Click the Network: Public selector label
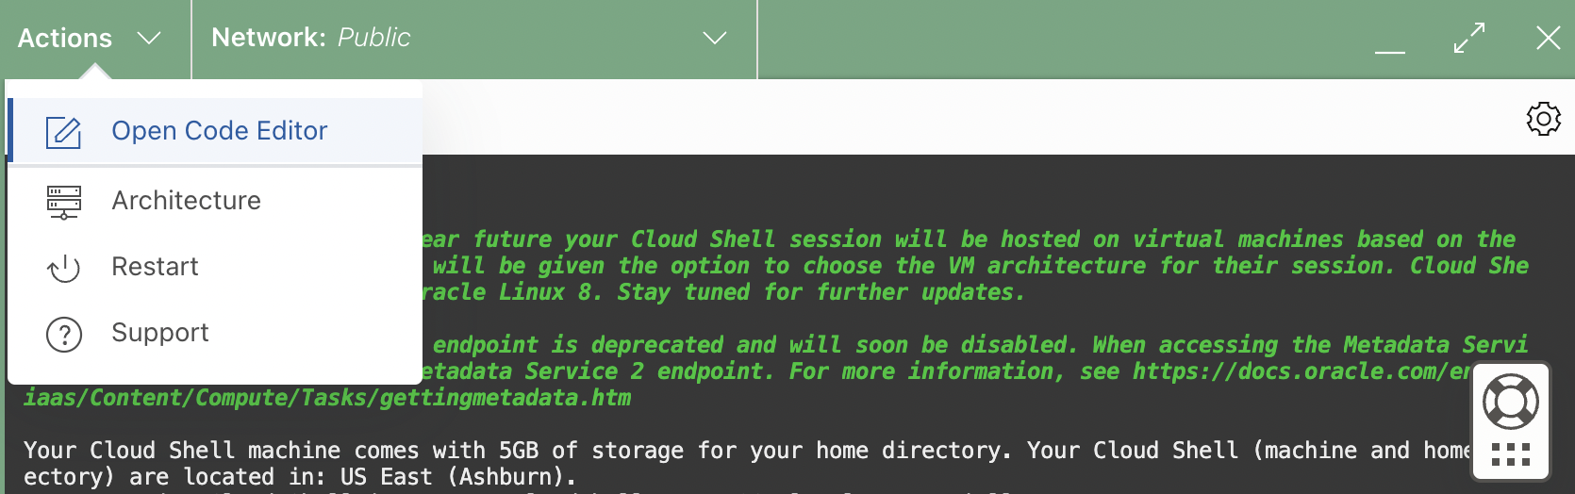 311,38
